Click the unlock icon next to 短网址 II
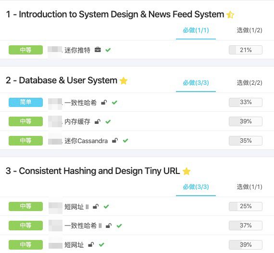 pos(96,206)
